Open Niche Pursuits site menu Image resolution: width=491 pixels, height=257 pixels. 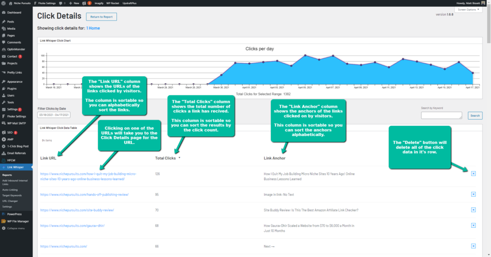[x=20, y=3]
